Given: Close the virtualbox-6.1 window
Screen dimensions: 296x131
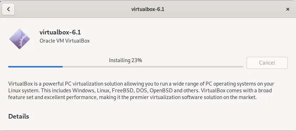Looking at the screenshot, I should 287,9.
